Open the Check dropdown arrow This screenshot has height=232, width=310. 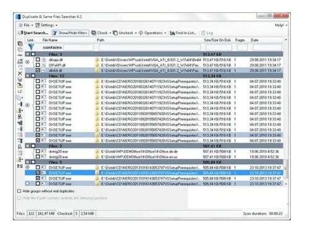[x=110, y=33]
